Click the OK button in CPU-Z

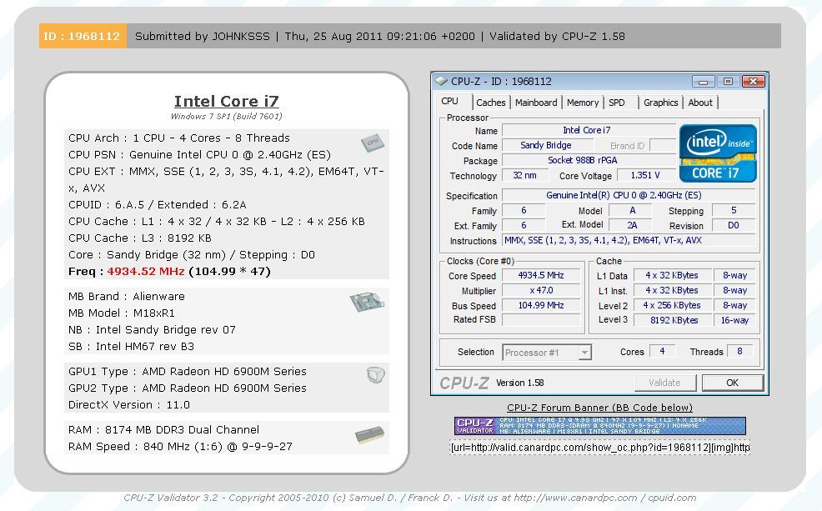(732, 383)
